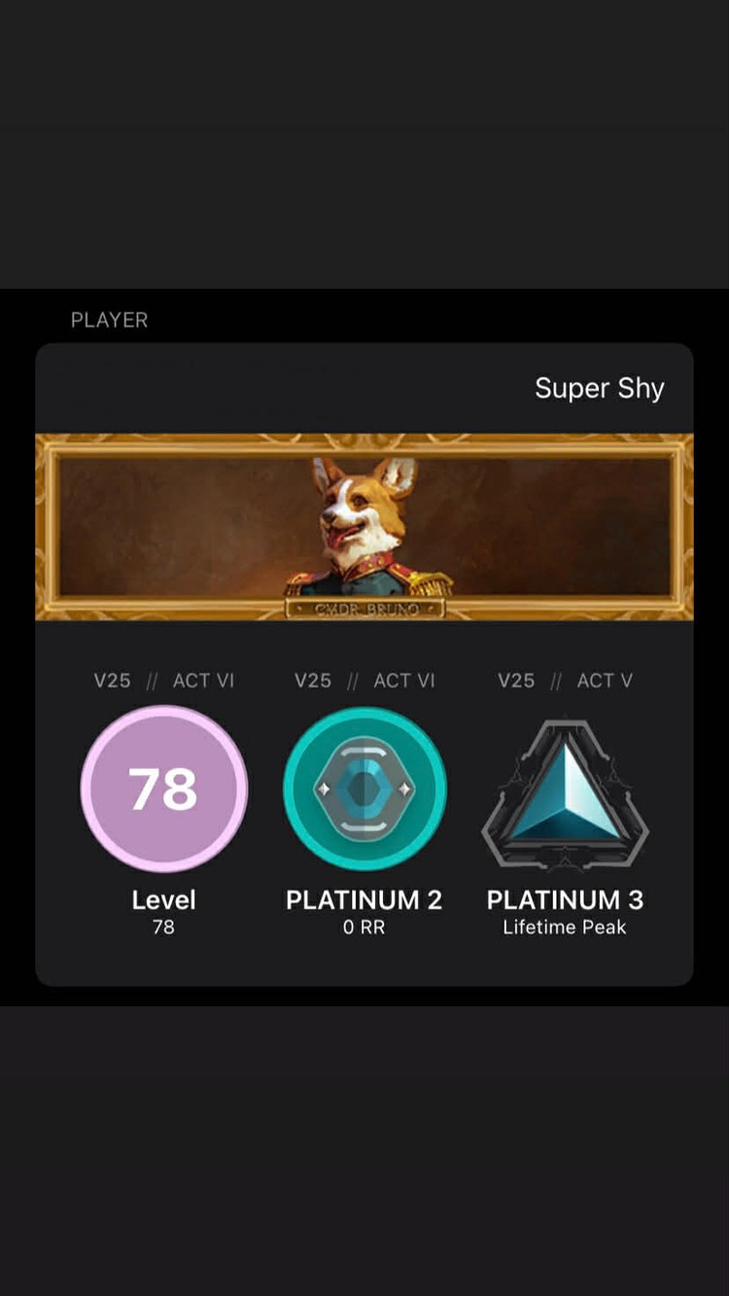
Task: Select the CMDR BRUNO nameplate on banner
Action: point(365,610)
